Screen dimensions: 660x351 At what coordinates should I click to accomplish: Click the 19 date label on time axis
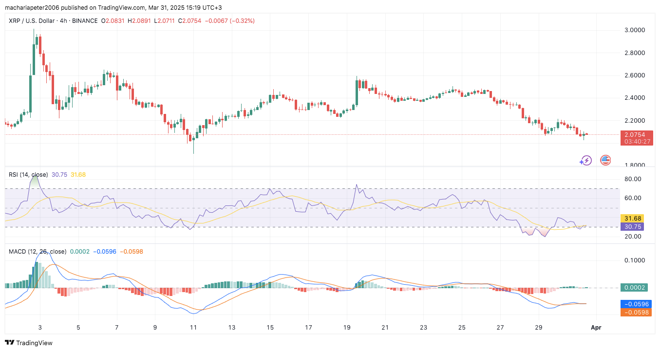point(347,328)
